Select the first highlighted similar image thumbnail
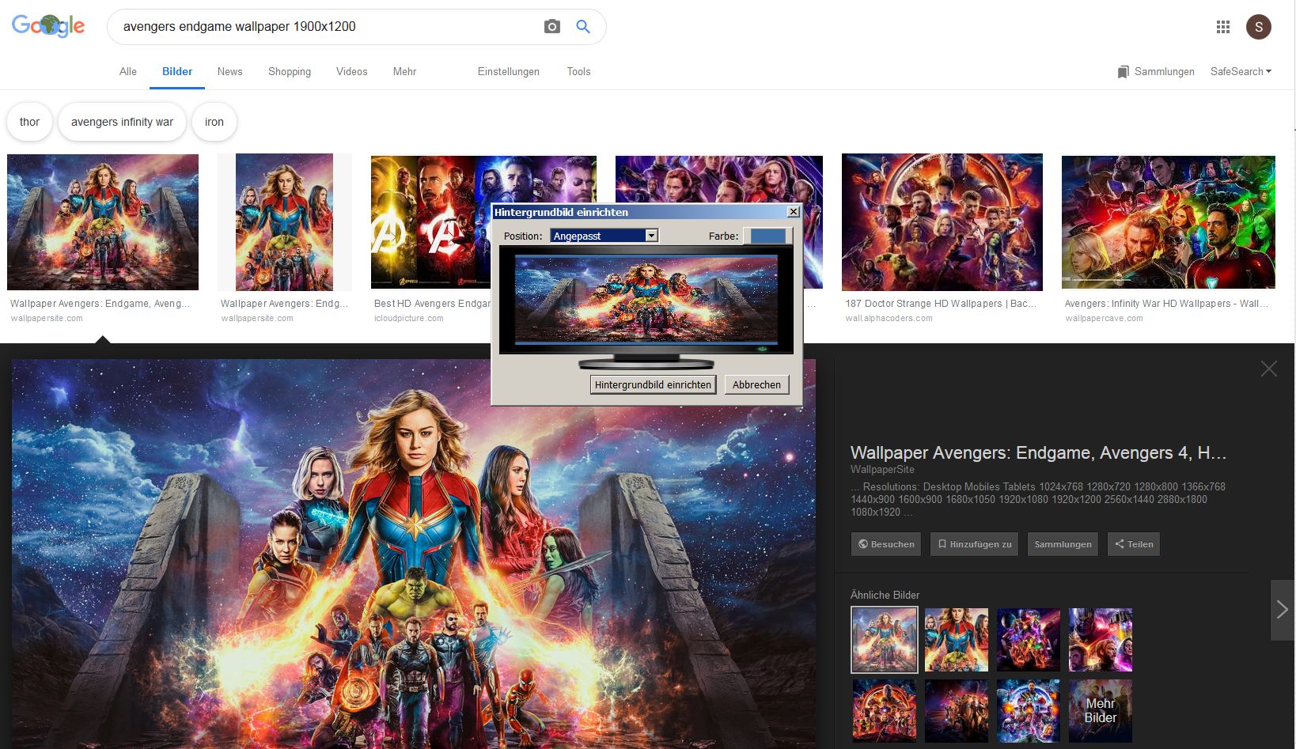 pos(885,640)
